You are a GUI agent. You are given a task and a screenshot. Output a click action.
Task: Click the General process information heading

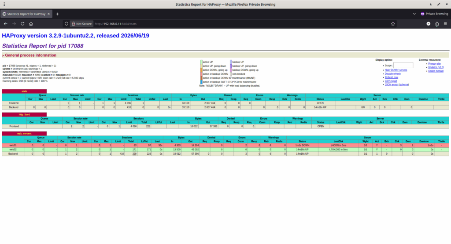tap(30, 55)
